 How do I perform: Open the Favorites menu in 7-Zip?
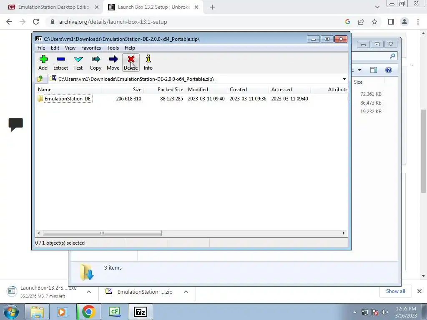[x=91, y=48]
